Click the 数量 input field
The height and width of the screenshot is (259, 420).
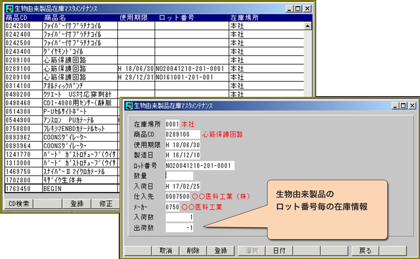179,176
